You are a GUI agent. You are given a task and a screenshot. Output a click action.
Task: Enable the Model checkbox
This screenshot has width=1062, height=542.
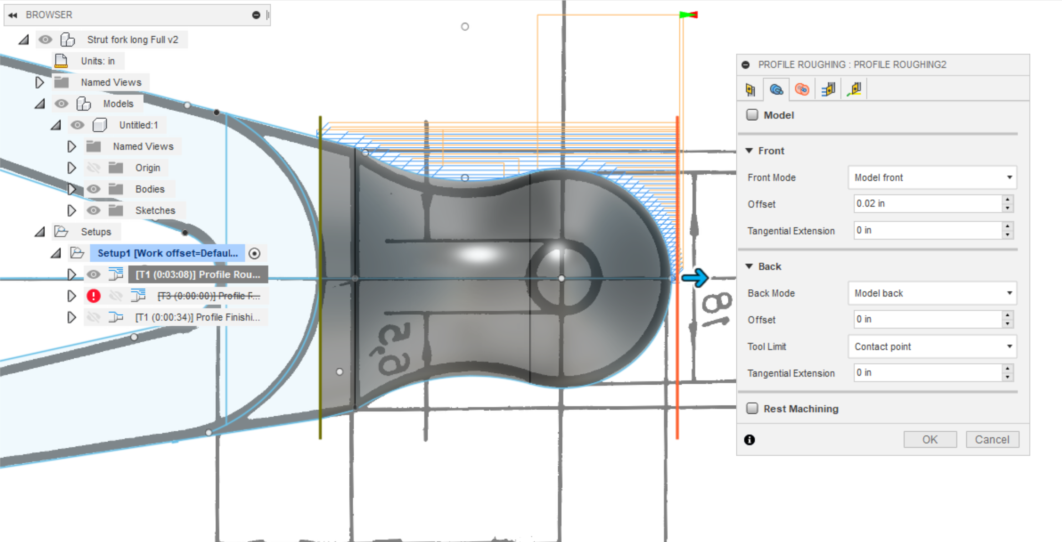pos(753,115)
